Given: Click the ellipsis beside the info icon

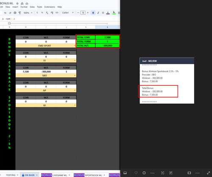Looking at the screenshot, I should coord(152,173).
